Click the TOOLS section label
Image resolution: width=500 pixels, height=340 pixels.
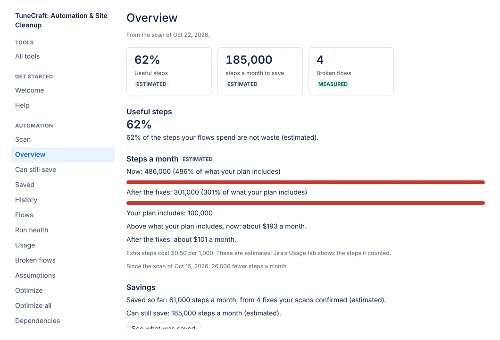[x=24, y=42]
